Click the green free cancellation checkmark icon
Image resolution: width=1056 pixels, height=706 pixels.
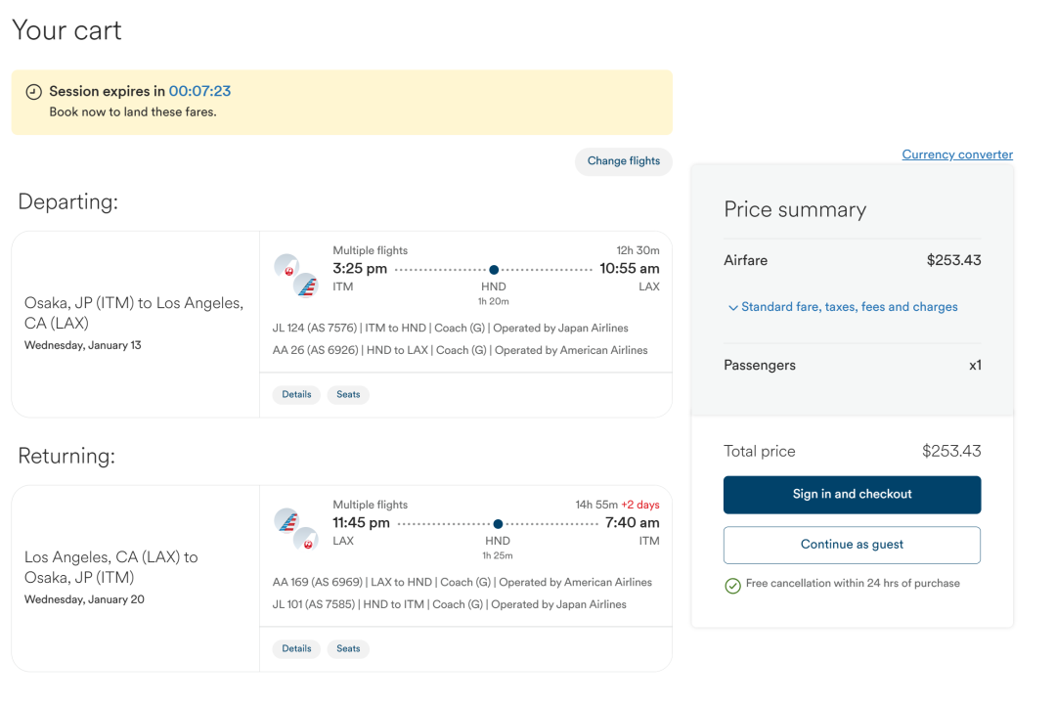(732, 586)
